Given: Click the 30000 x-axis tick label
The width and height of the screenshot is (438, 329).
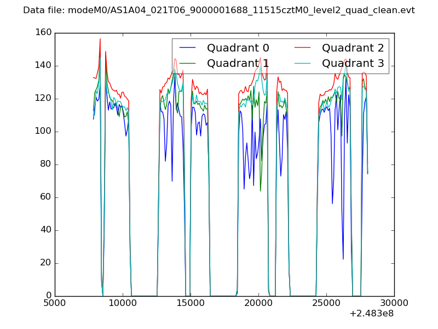Looking at the screenshot, I should (x=394, y=303).
